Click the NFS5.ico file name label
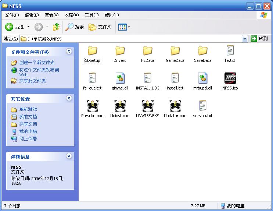 point(230,88)
